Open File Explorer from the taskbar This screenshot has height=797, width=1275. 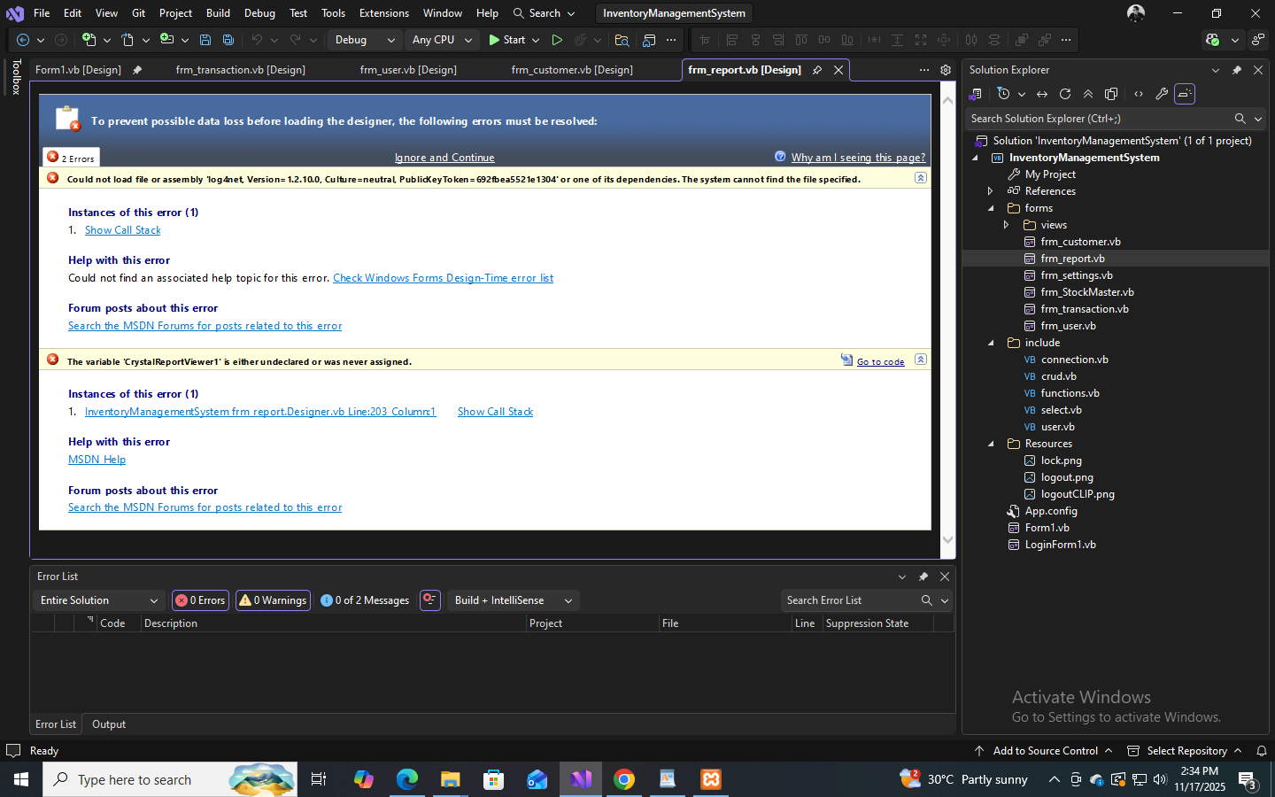(x=451, y=779)
